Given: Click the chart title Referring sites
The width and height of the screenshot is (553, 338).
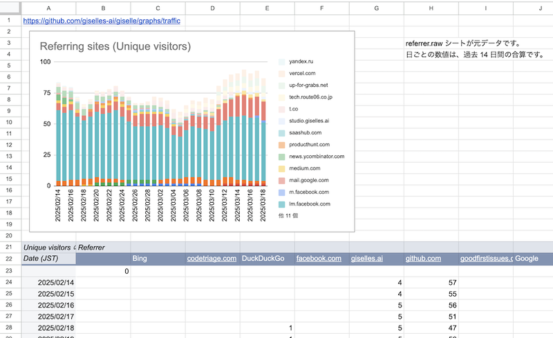Looking at the screenshot, I should (x=115, y=46).
